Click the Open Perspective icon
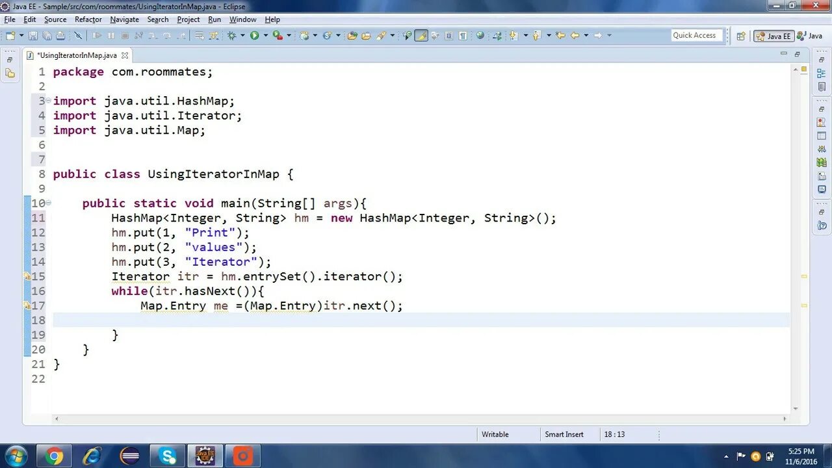The height and width of the screenshot is (468, 832). click(x=741, y=36)
